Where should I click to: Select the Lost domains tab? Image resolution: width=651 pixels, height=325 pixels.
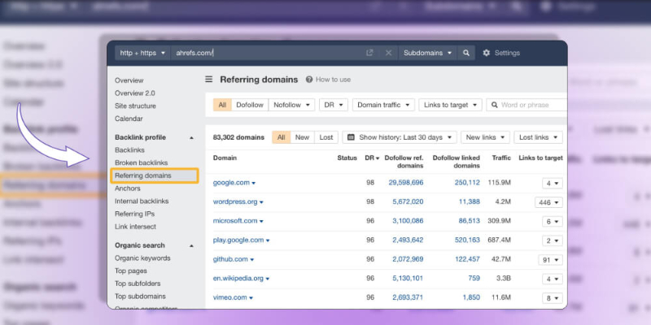click(326, 137)
